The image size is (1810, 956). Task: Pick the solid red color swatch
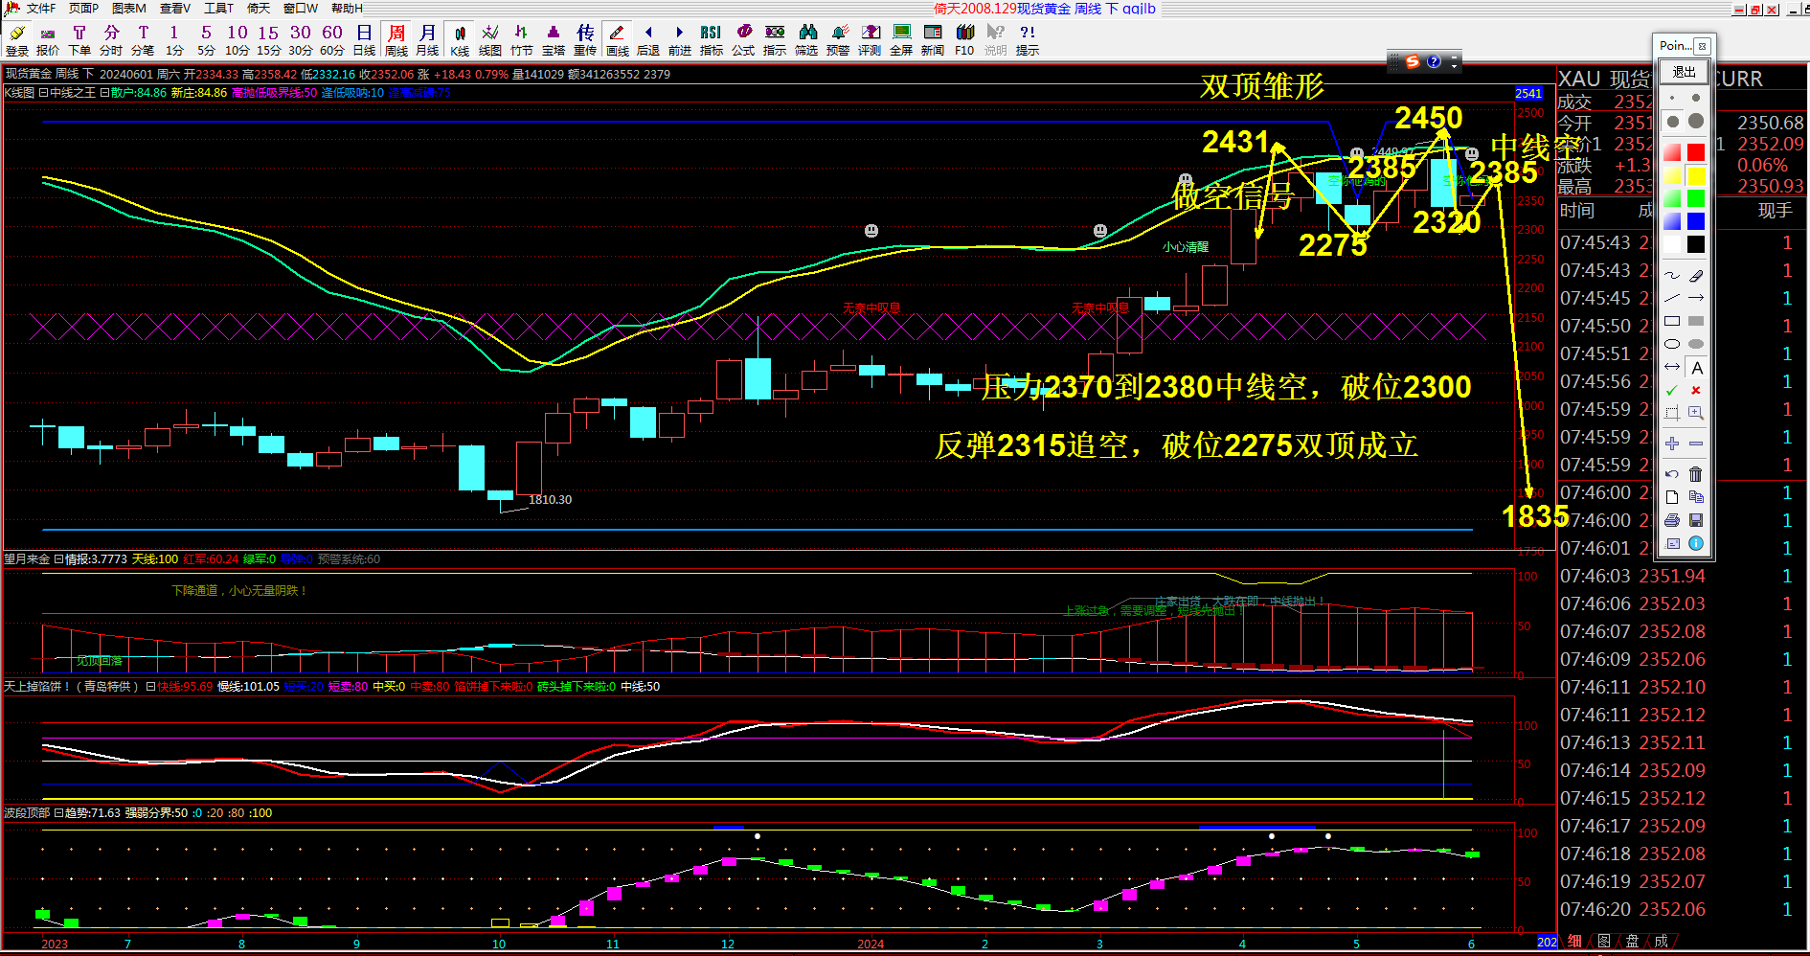tap(1696, 152)
